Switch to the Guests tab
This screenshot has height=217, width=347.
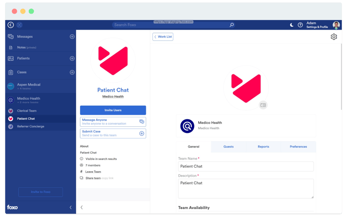tap(228, 147)
